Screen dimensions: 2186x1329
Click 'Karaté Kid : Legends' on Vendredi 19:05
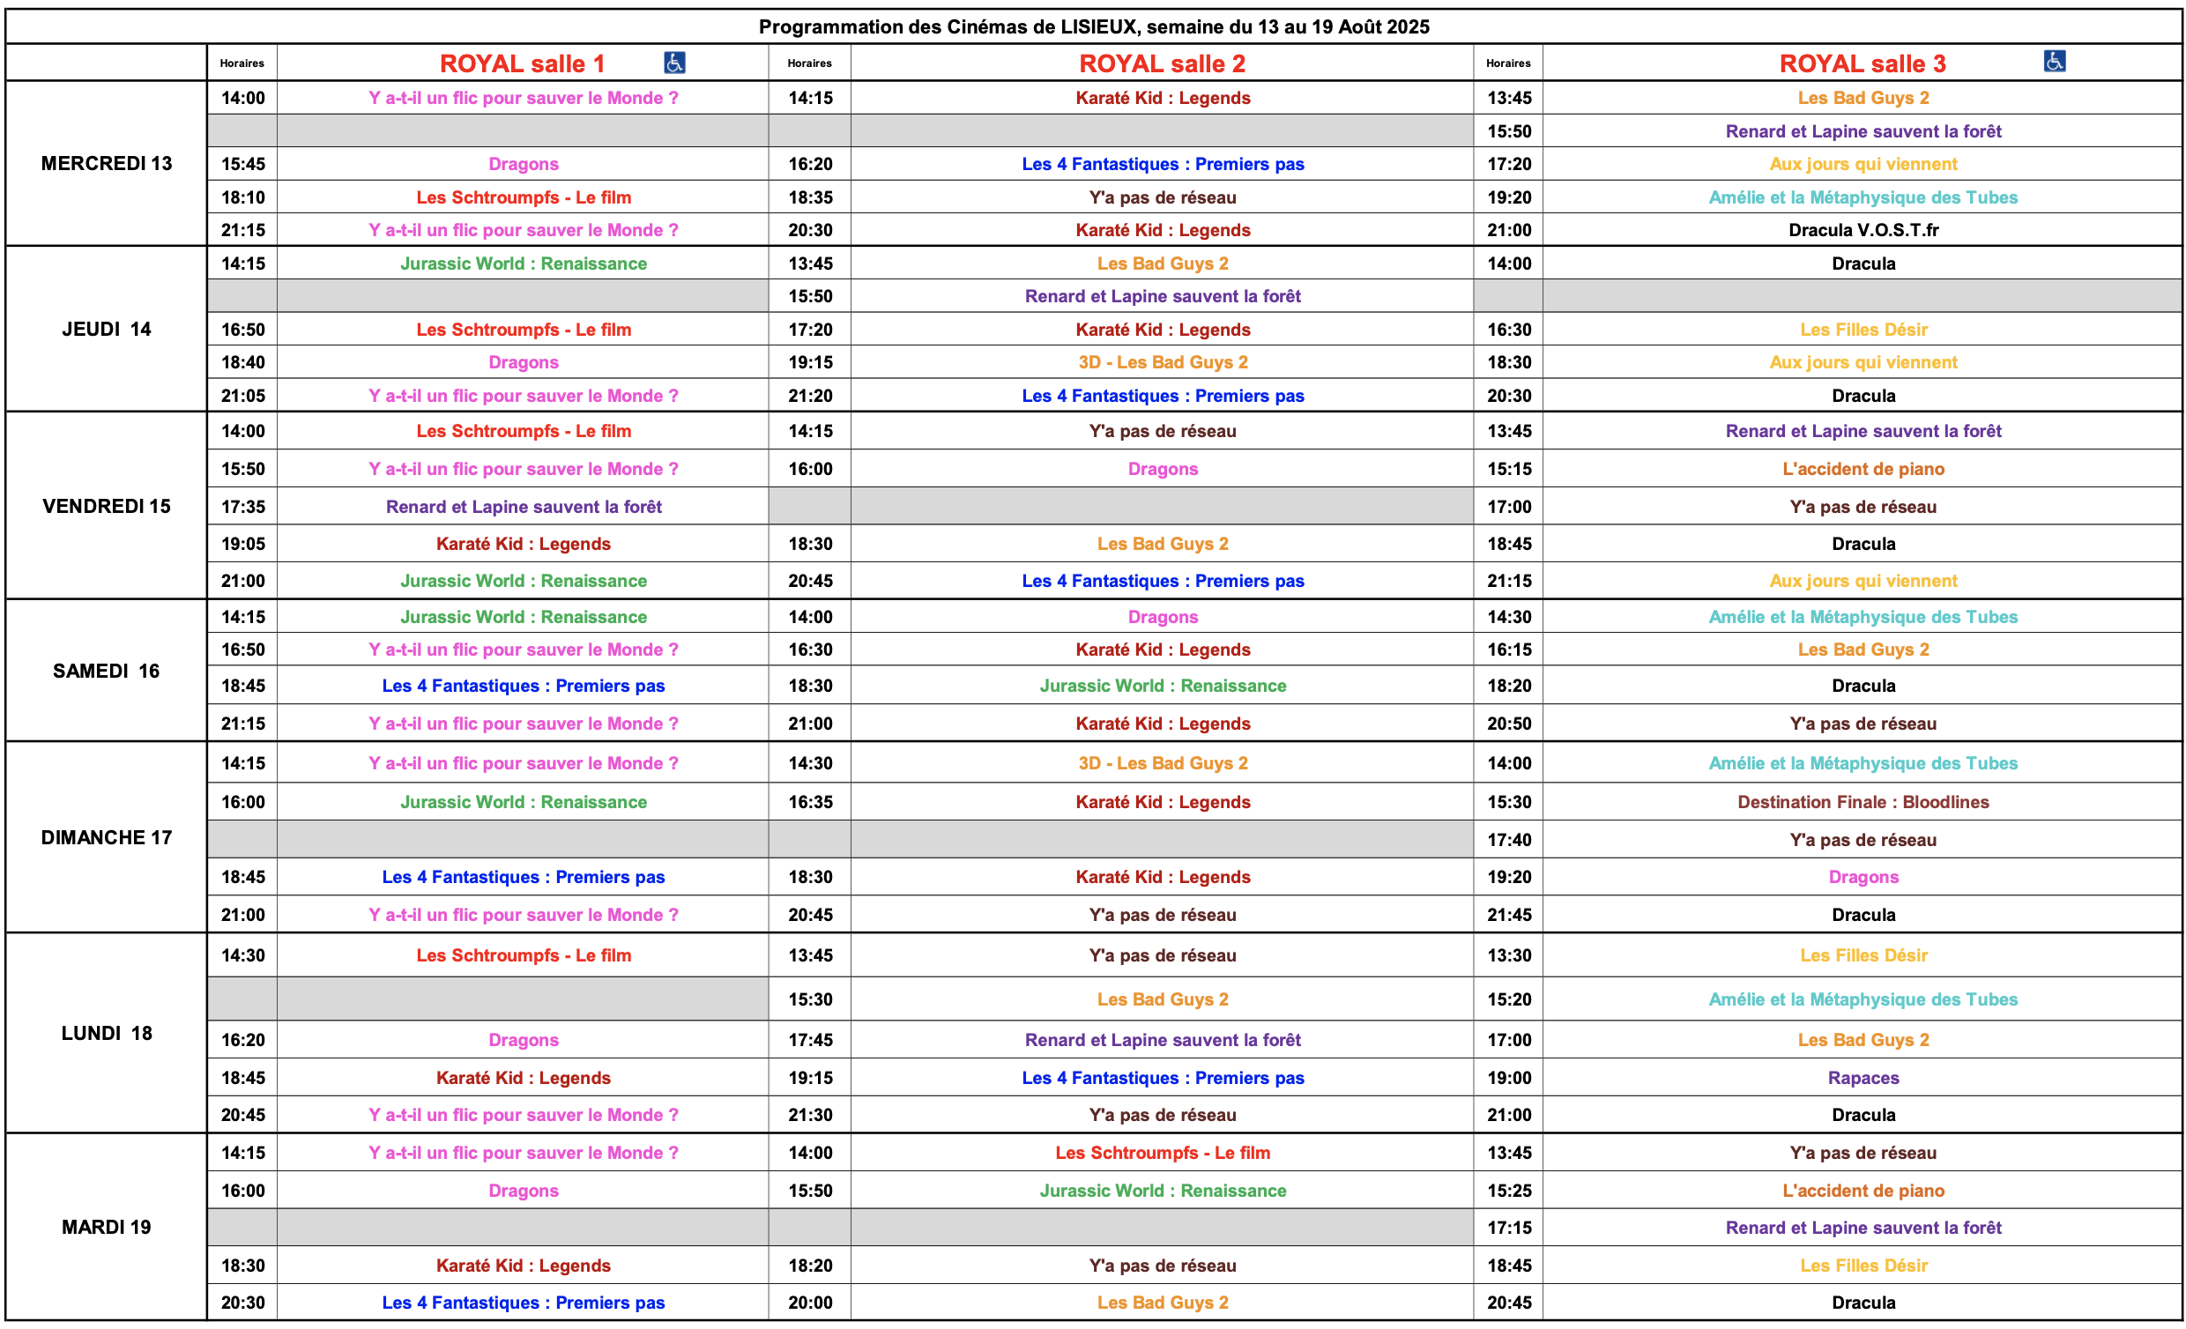[524, 544]
